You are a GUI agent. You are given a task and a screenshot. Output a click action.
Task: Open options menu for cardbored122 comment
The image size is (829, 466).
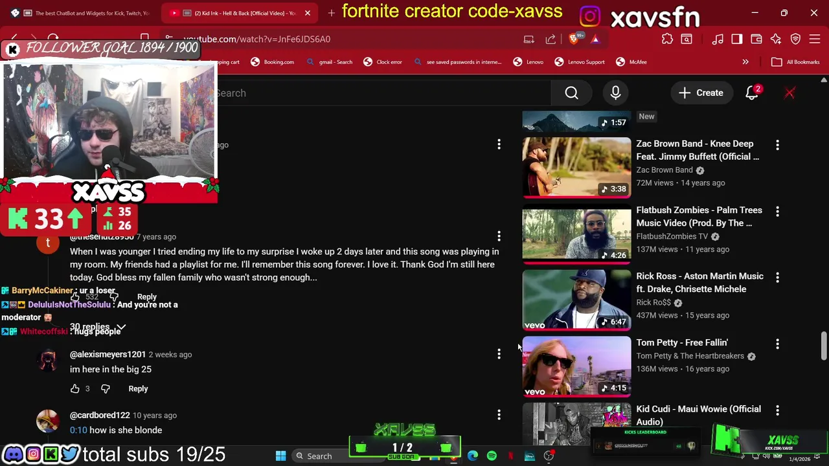coord(499,414)
